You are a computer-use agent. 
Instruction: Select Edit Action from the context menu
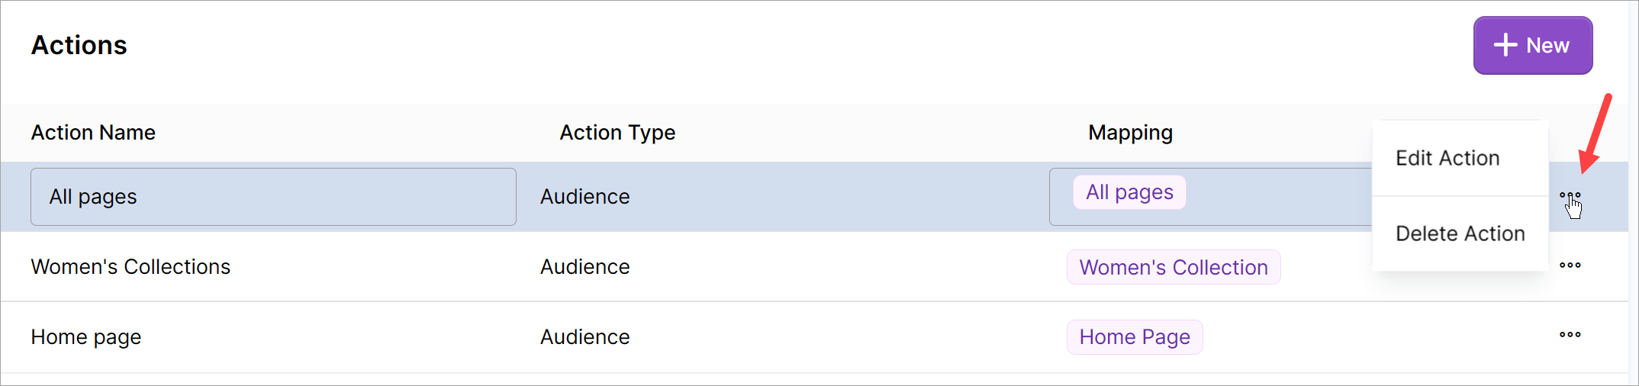1447,158
